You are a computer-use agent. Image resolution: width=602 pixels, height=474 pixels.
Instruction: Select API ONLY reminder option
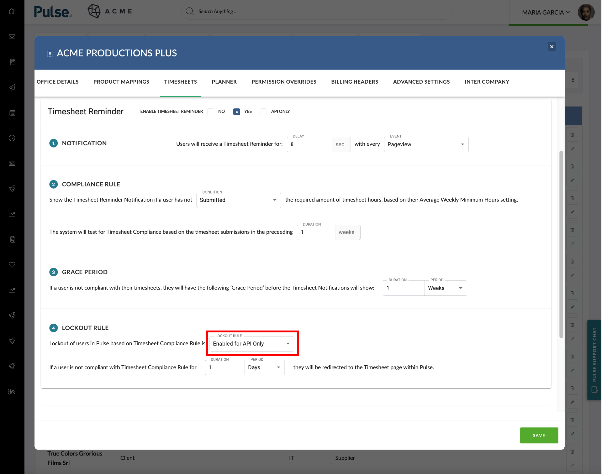click(x=263, y=112)
